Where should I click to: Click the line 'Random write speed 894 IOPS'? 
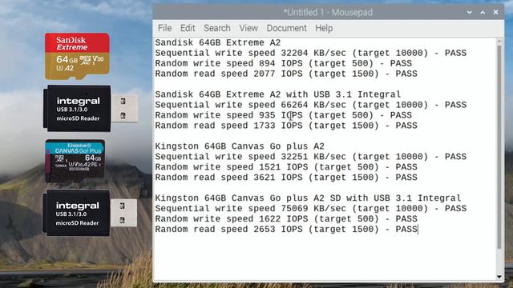[283, 64]
